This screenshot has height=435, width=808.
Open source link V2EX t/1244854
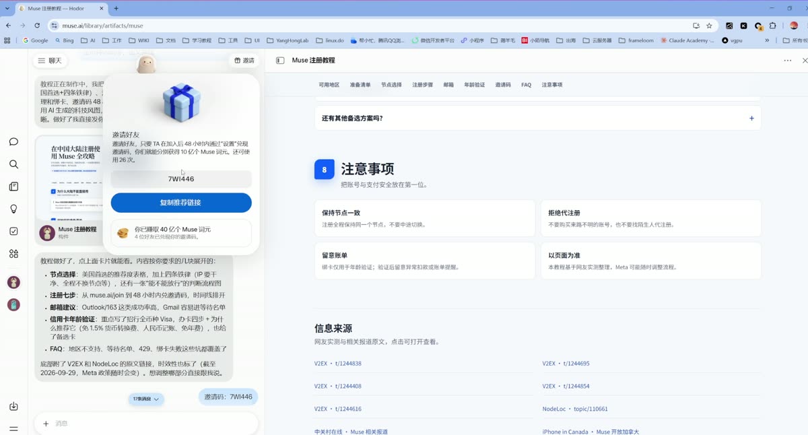(566, 387)
